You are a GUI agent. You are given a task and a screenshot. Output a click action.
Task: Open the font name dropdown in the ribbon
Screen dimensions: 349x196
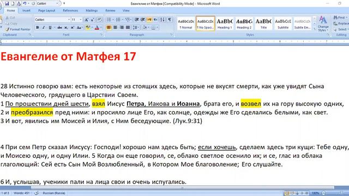(x=69, y=20)
